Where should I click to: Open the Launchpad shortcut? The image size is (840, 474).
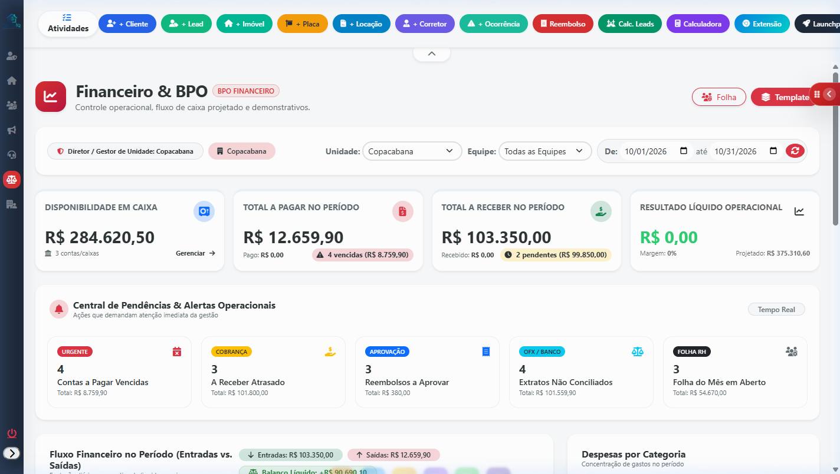[x=817, y=24]
